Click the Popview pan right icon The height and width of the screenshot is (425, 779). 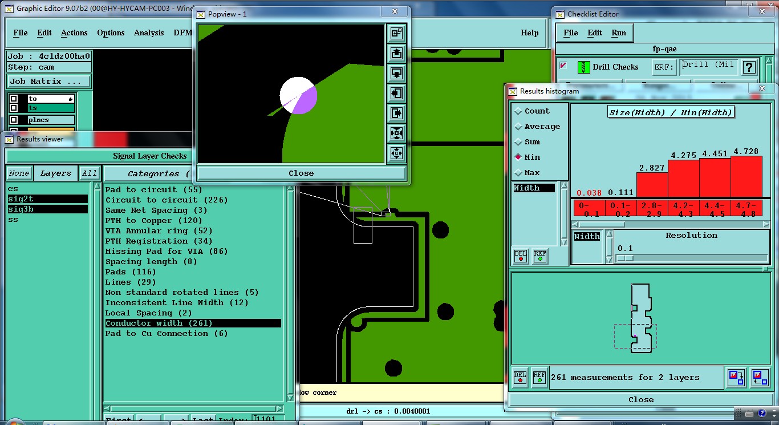[397, 114]
